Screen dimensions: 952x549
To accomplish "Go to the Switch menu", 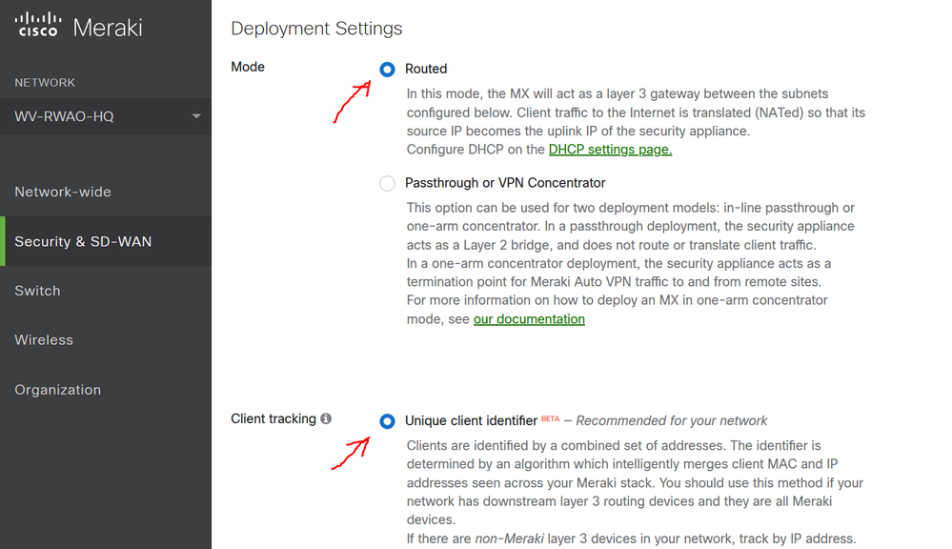I will click(106, 291).
